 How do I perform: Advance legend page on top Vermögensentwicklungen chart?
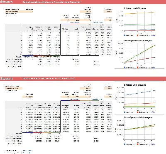pos(154,67)
